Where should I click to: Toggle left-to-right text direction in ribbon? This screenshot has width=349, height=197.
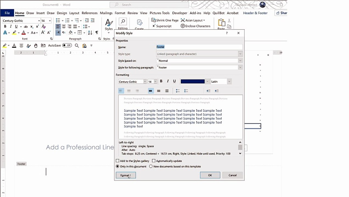click(58, 33)
